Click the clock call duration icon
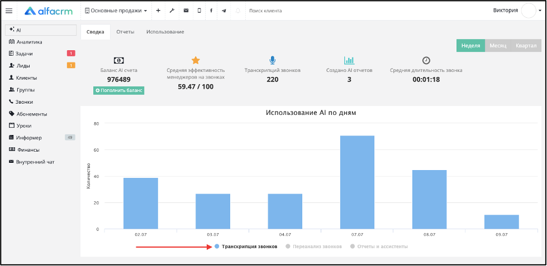 click(426, 60)
